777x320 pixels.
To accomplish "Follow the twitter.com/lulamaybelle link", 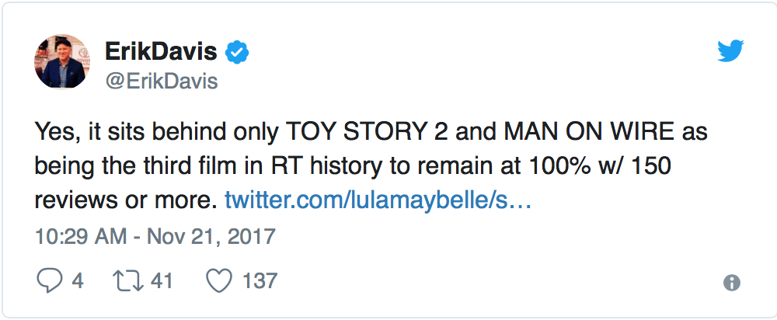I will 378,200.
